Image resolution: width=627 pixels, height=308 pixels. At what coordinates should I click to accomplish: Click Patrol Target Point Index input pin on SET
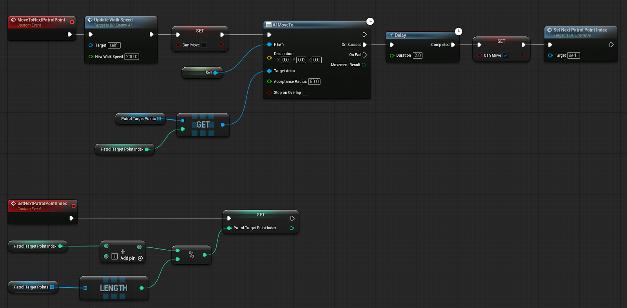[x=229, y=228]
